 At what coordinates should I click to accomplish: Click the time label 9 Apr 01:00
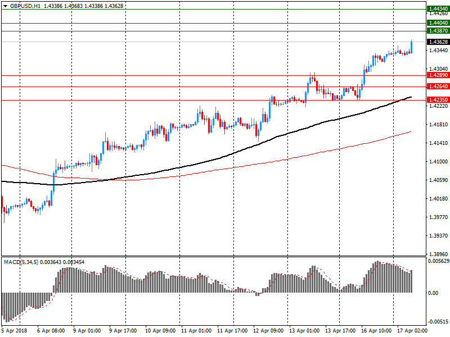point(87,331)
